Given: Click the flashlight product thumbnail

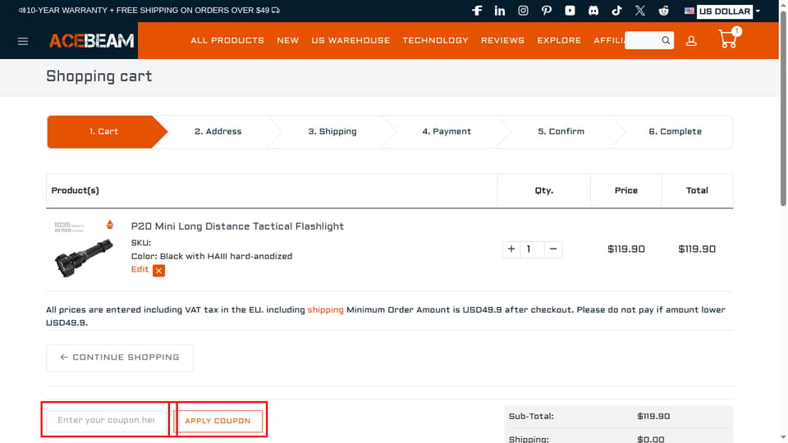Looking at the screenshot, I should [x=84, y=249].
